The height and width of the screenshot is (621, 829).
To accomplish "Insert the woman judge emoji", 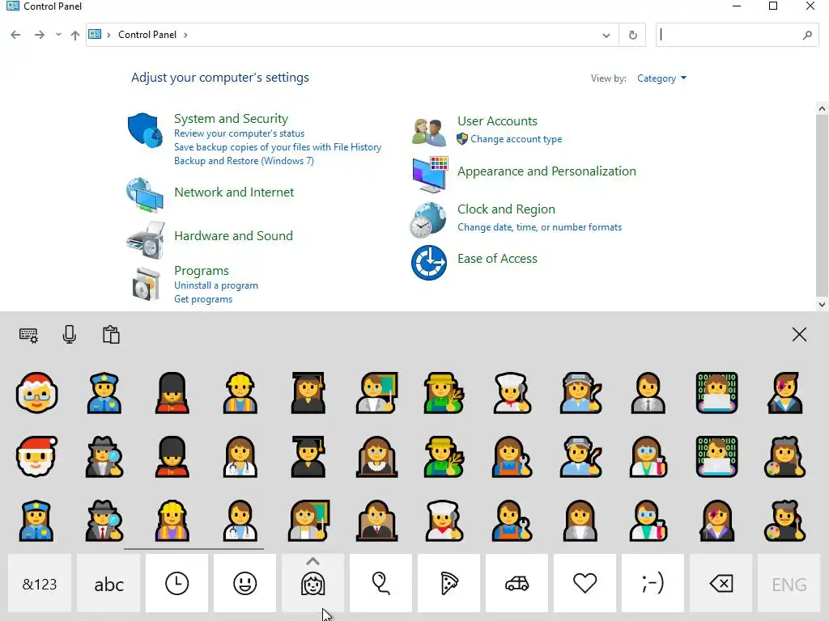I will pos(376,456).
